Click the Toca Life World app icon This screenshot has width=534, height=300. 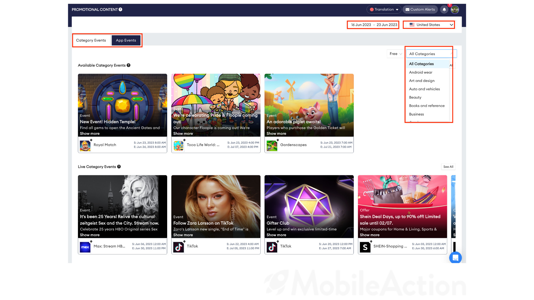point(179,146)
